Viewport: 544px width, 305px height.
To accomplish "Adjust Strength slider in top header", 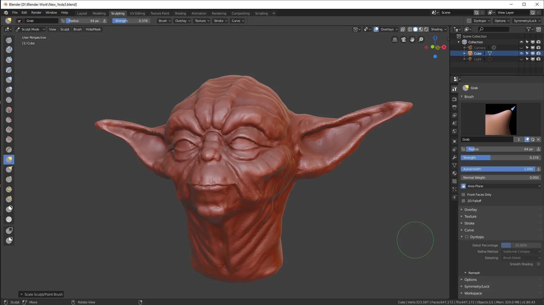I will [131, 21].
